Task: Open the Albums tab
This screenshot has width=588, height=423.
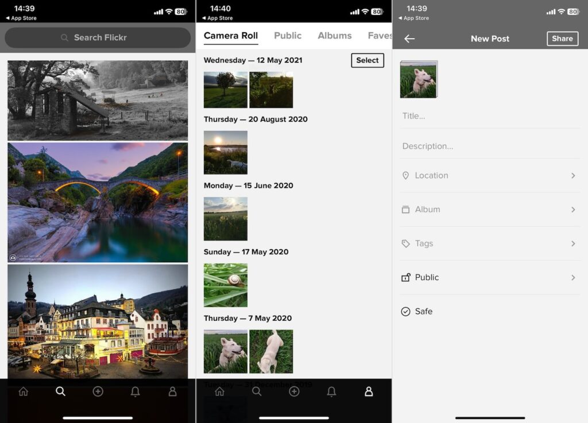Action: tap(335, 36)
